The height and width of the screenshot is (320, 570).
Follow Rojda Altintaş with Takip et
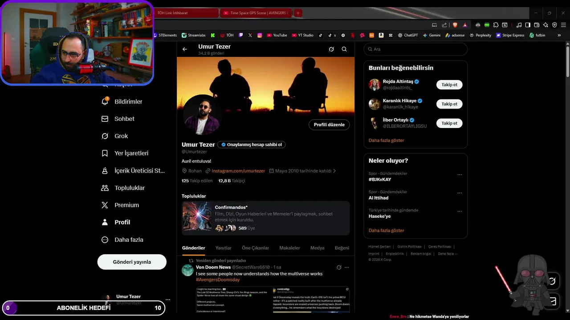pyautogui.click(x=449, y=84)
